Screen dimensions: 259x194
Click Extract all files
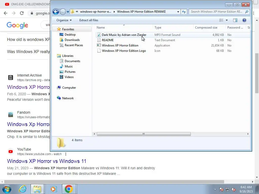[x=89, y=20]
